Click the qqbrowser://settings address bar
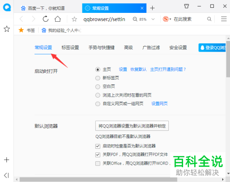 pos(104,19)
